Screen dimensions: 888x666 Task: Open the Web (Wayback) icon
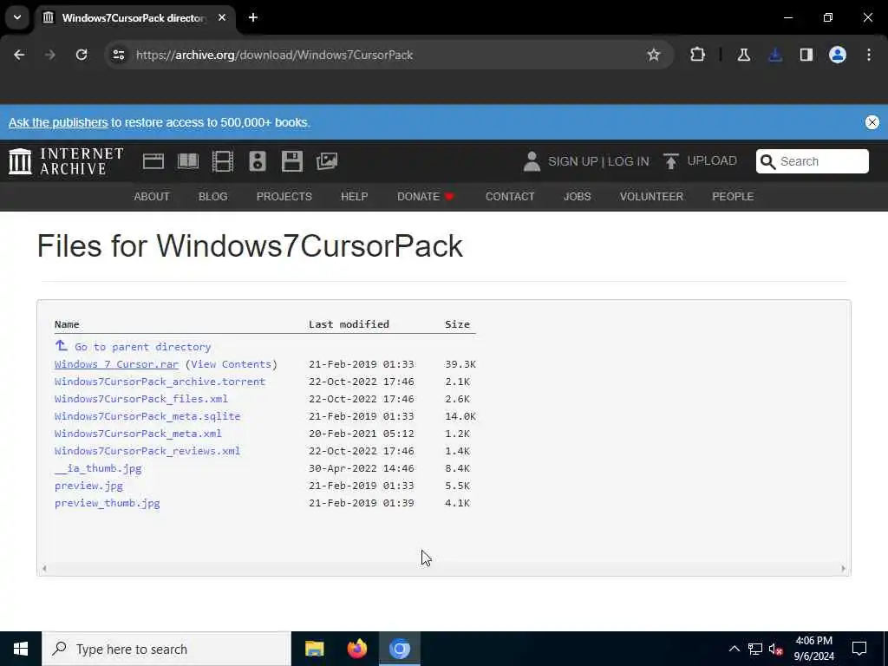point(153,161)
